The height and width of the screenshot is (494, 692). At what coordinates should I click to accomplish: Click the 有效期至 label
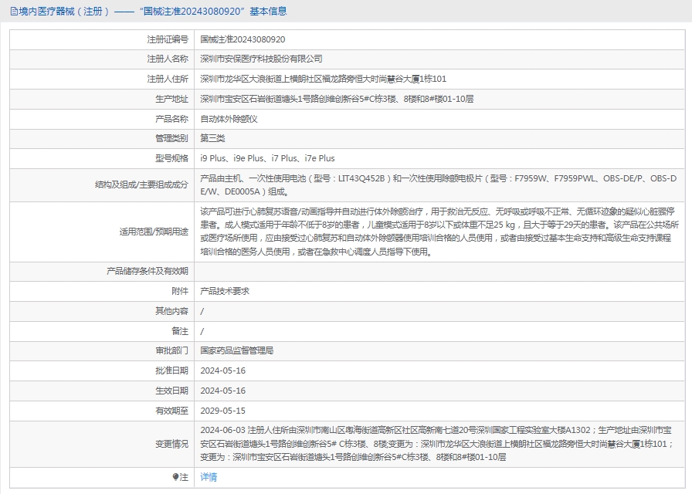(x=171, y=411)
